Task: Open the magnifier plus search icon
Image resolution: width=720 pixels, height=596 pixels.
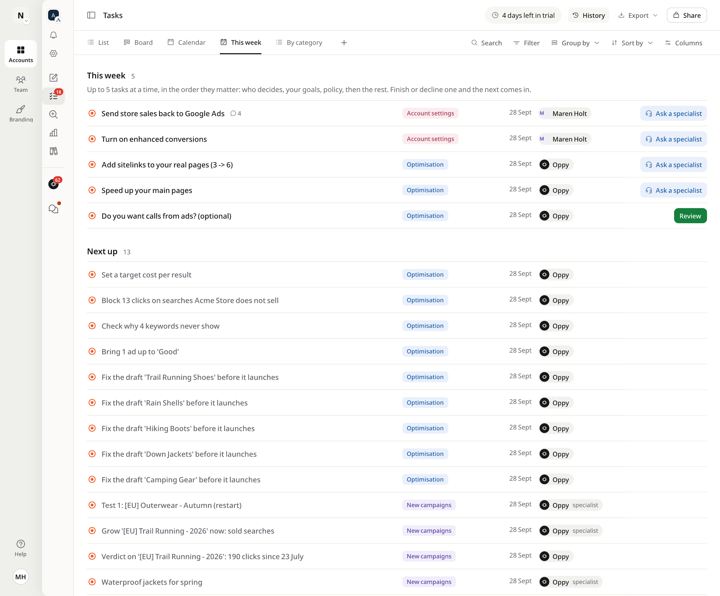Action: pos(53,114)
